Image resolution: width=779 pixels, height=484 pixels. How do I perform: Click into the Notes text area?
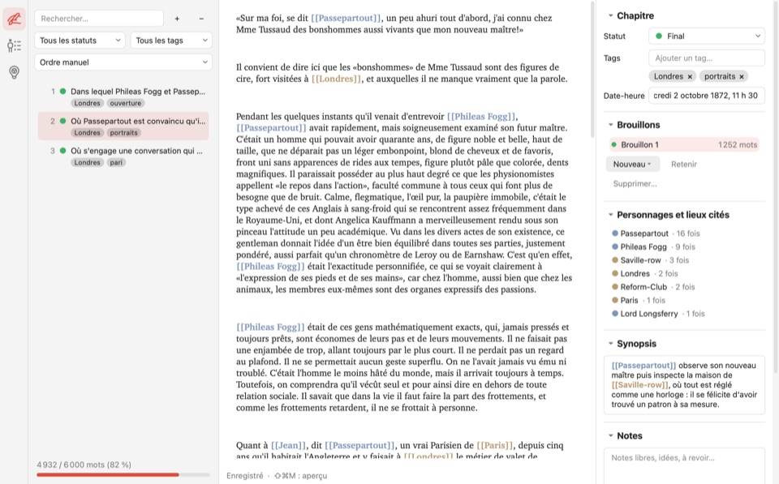click(x=684, y=465)
